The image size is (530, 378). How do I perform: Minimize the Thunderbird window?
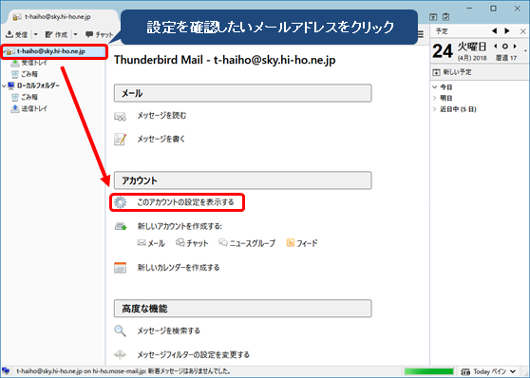point(469,9)
